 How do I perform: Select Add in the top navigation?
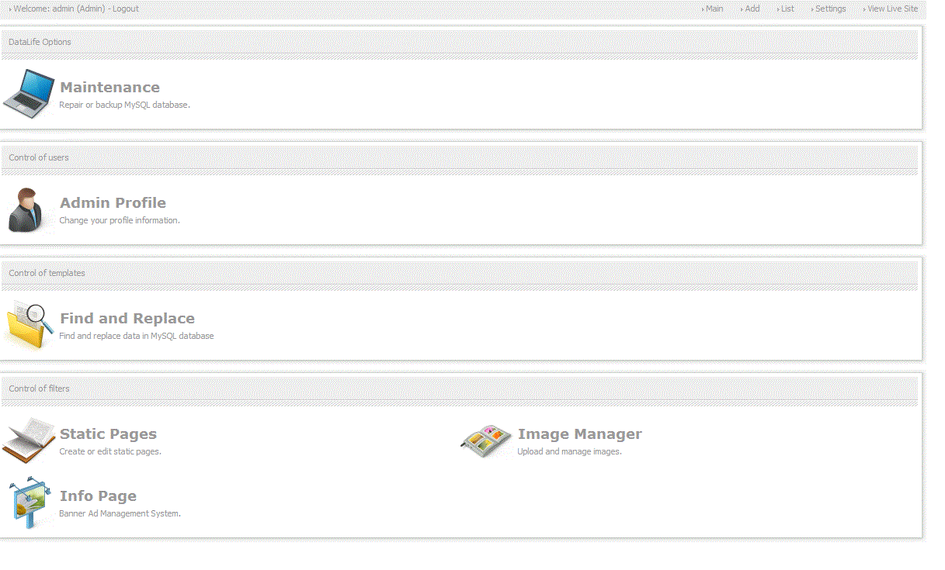(x=752, y=9)
